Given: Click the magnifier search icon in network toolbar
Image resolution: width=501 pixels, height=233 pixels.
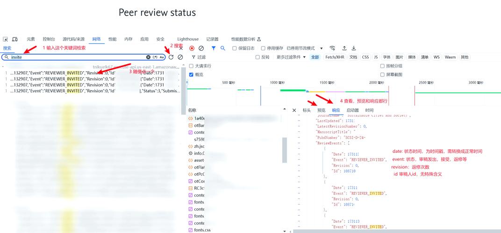Looking at the screenshot, I should [223, 48].
